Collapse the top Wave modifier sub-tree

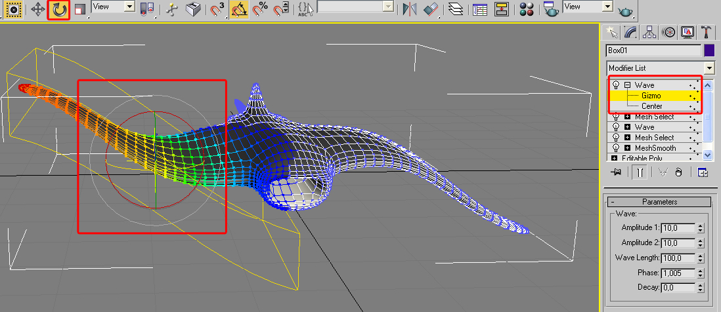(627, 85)
